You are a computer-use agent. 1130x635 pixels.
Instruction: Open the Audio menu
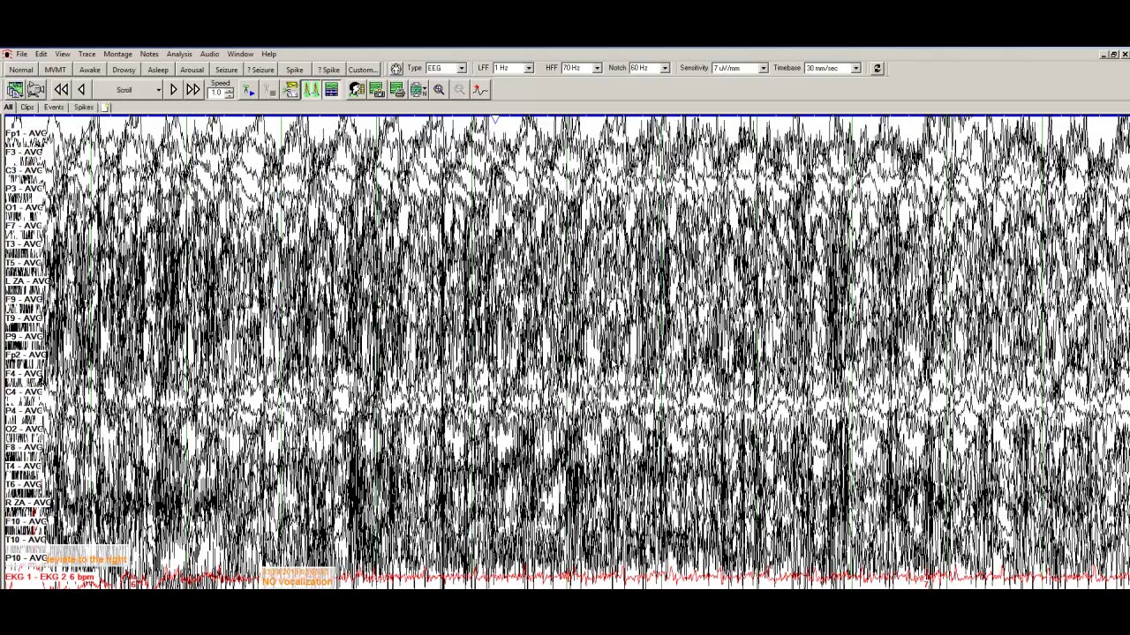click(209, 54)
